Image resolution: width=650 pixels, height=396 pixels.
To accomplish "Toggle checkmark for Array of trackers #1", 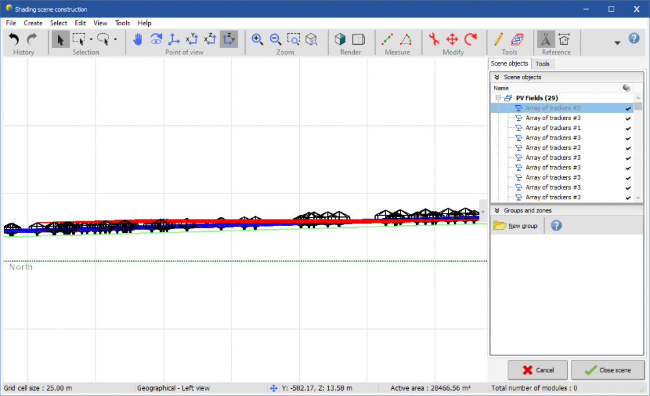I will click(628, 128).
